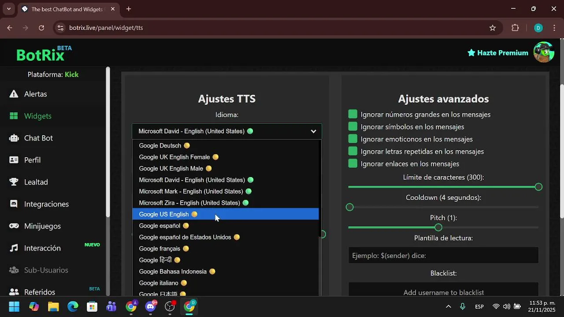Select Google Deutsch voice

pyautogui.click(x=226, y=146)
